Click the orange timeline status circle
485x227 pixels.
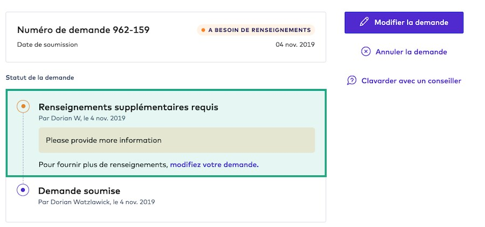[23, 106]
